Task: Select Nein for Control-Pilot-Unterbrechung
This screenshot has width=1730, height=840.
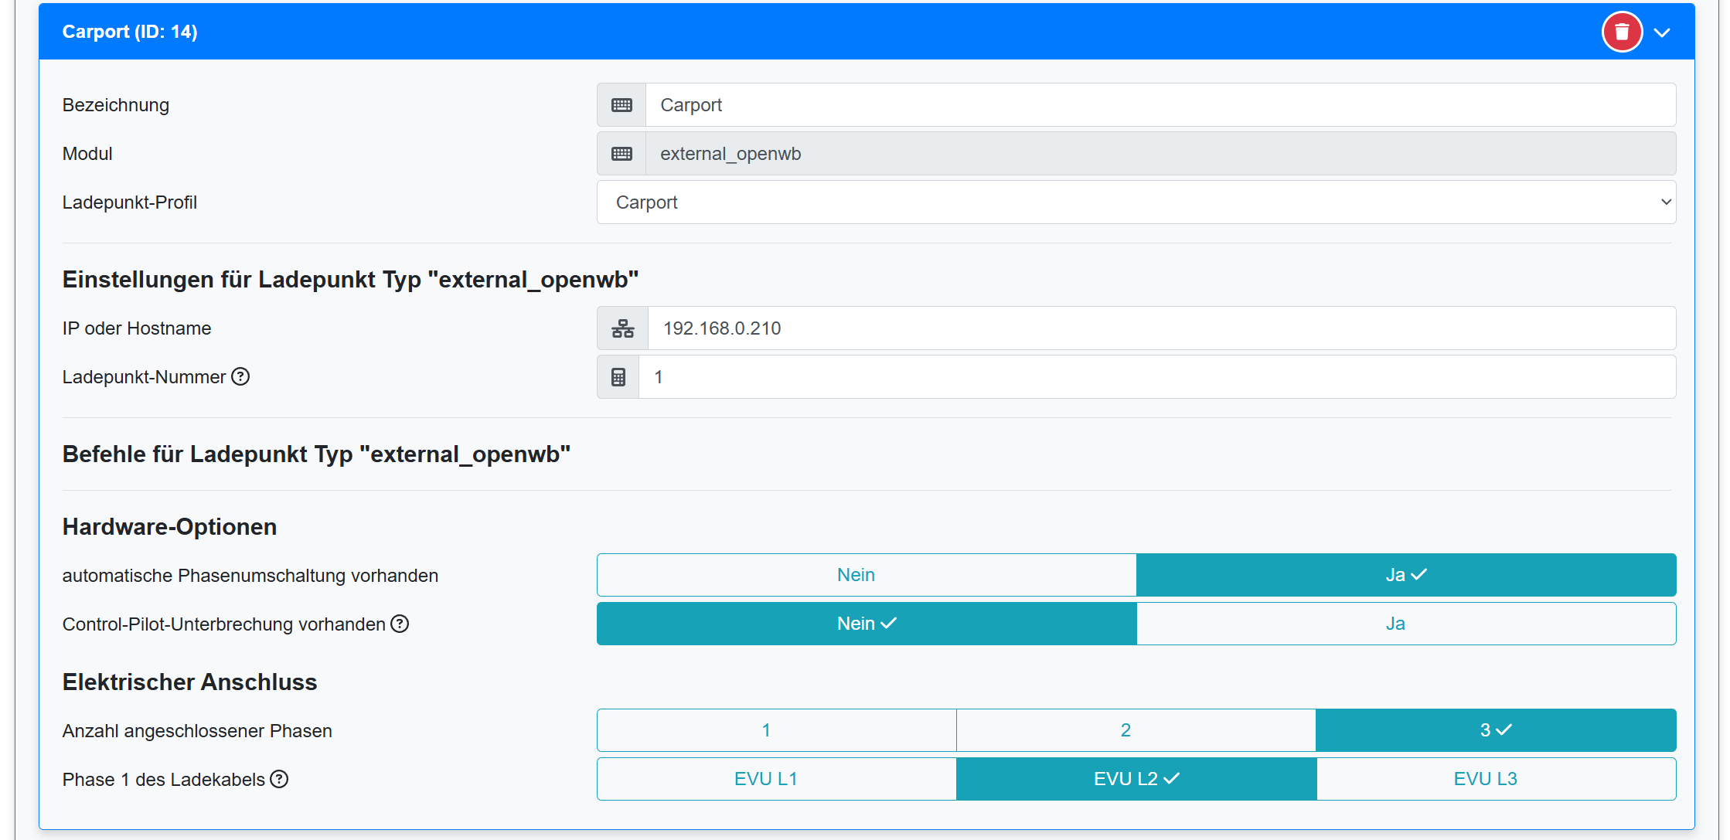Action: (866, 624)
